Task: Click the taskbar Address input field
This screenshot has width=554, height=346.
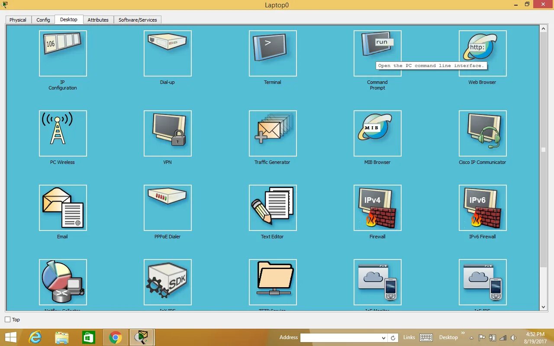Action: click(x=340, y=338)
